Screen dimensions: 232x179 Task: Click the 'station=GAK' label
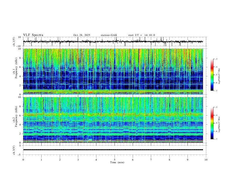[109, 35]
